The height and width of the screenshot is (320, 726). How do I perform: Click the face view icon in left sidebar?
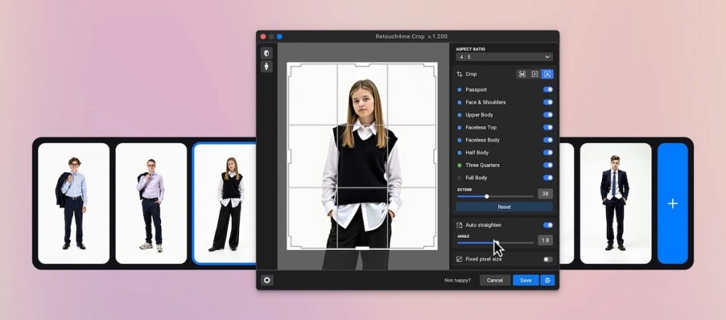tap(267, 53)
